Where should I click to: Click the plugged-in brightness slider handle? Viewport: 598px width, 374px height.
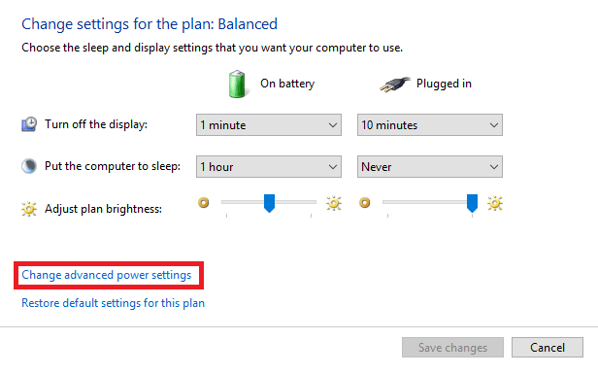472,203
